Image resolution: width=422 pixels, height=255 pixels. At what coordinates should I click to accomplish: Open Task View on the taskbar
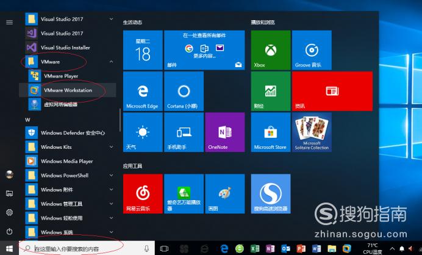click(x=164, y=248)
